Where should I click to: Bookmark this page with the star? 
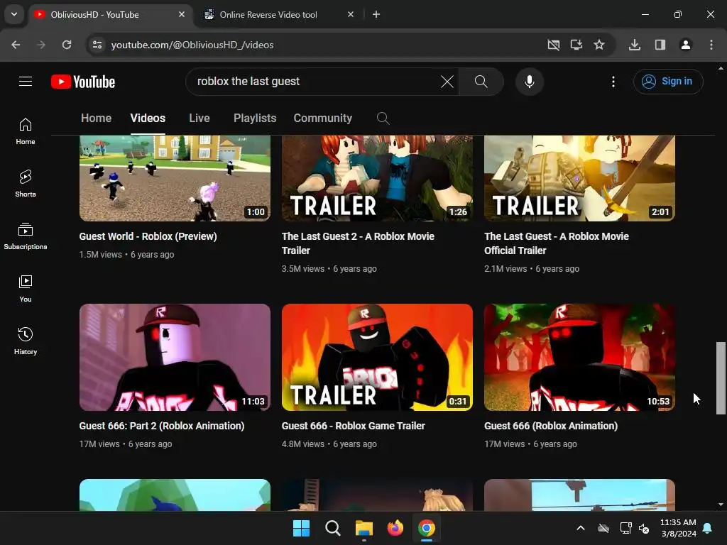click(x=599, y=45)
